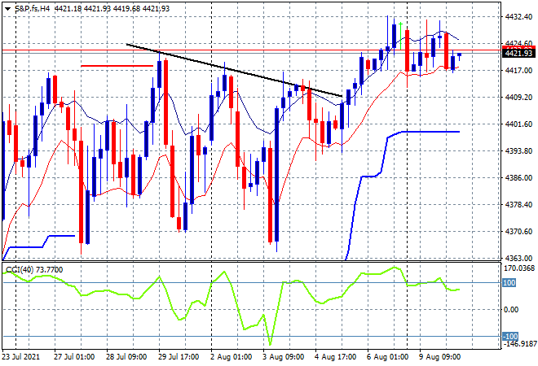Click the 9 Aug 09:00 time label

[440, 357]
